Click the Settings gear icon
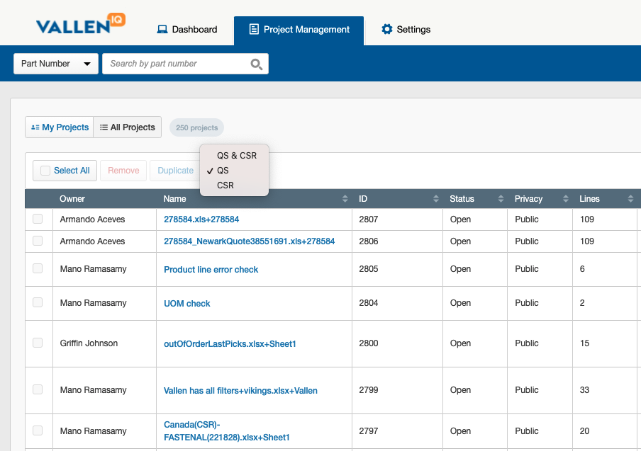This screenshot has width=641, height=451. (x=386, y=29)
